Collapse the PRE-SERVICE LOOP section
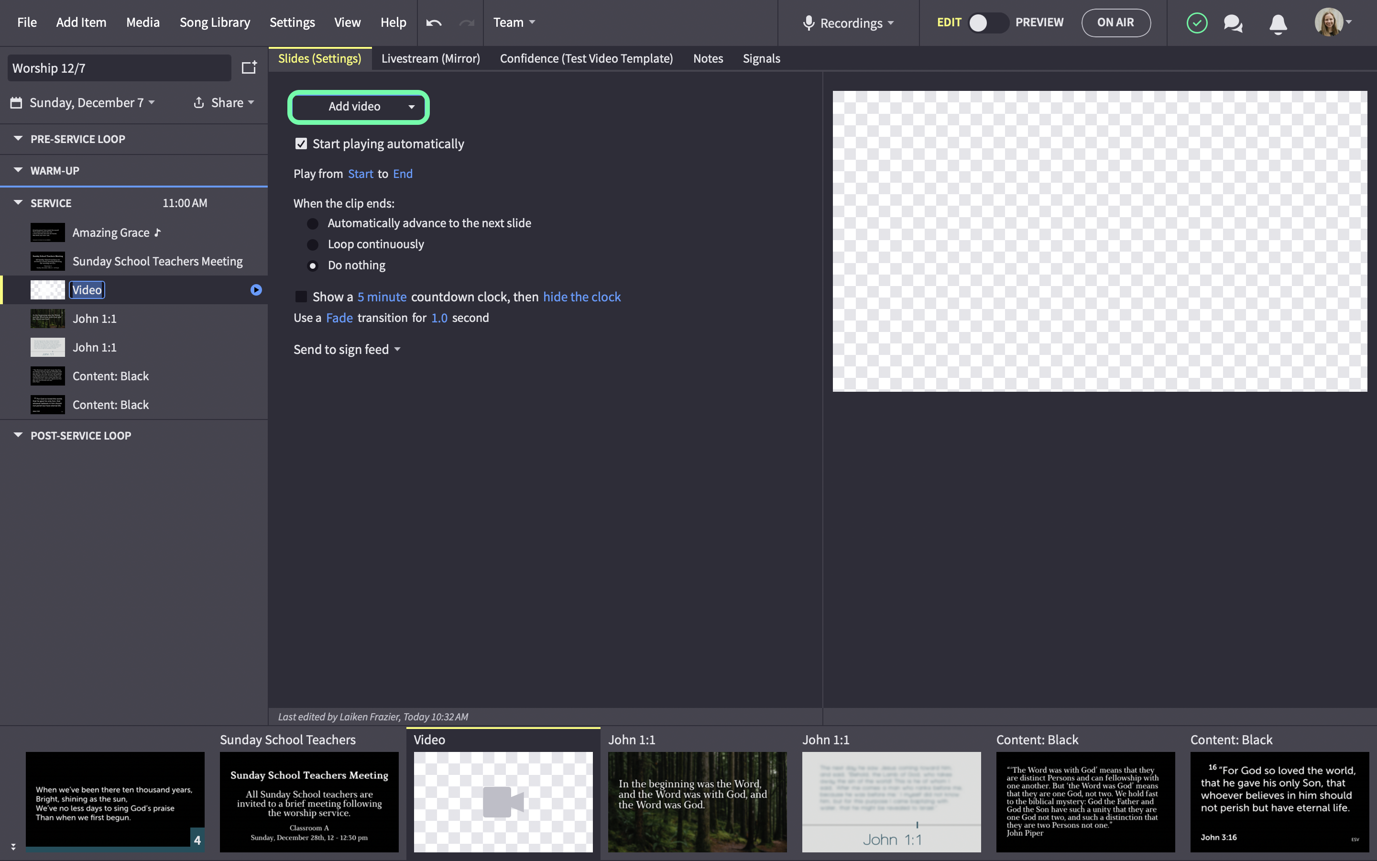This screenshot has width=1377, height=861. [18, 138]
